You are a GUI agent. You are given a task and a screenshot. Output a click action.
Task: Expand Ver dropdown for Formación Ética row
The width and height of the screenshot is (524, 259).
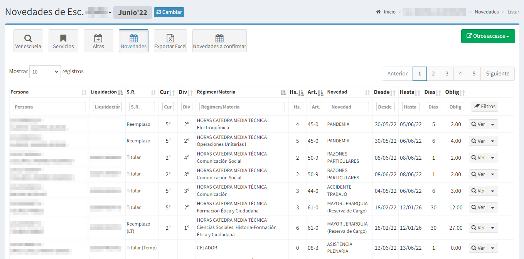[x=493, y=207]
